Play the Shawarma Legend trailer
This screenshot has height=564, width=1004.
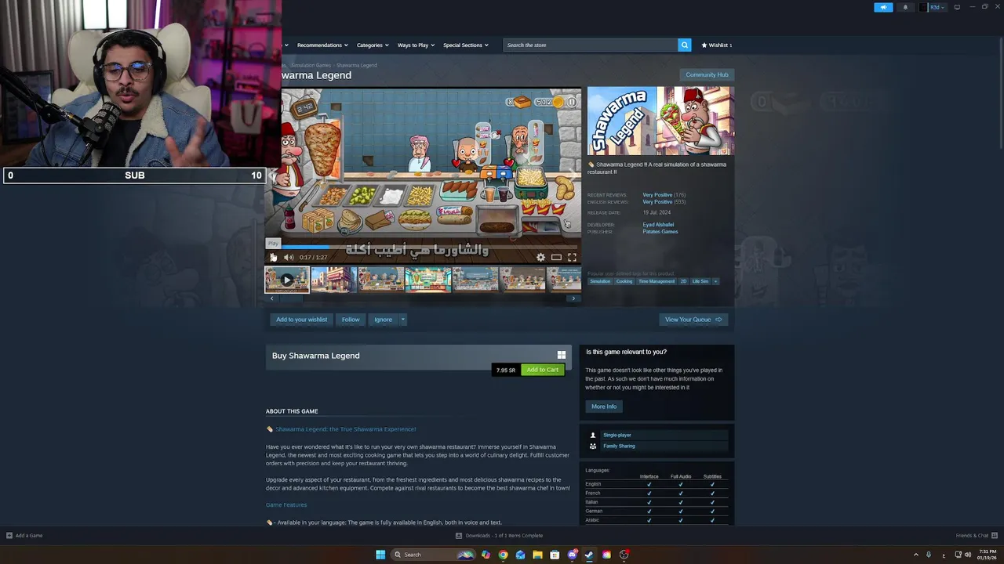(x=273, y=257)
